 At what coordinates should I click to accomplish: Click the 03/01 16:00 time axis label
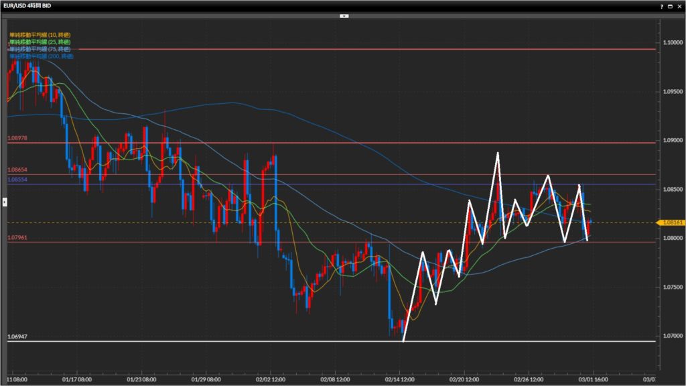(x=593, y=379)
